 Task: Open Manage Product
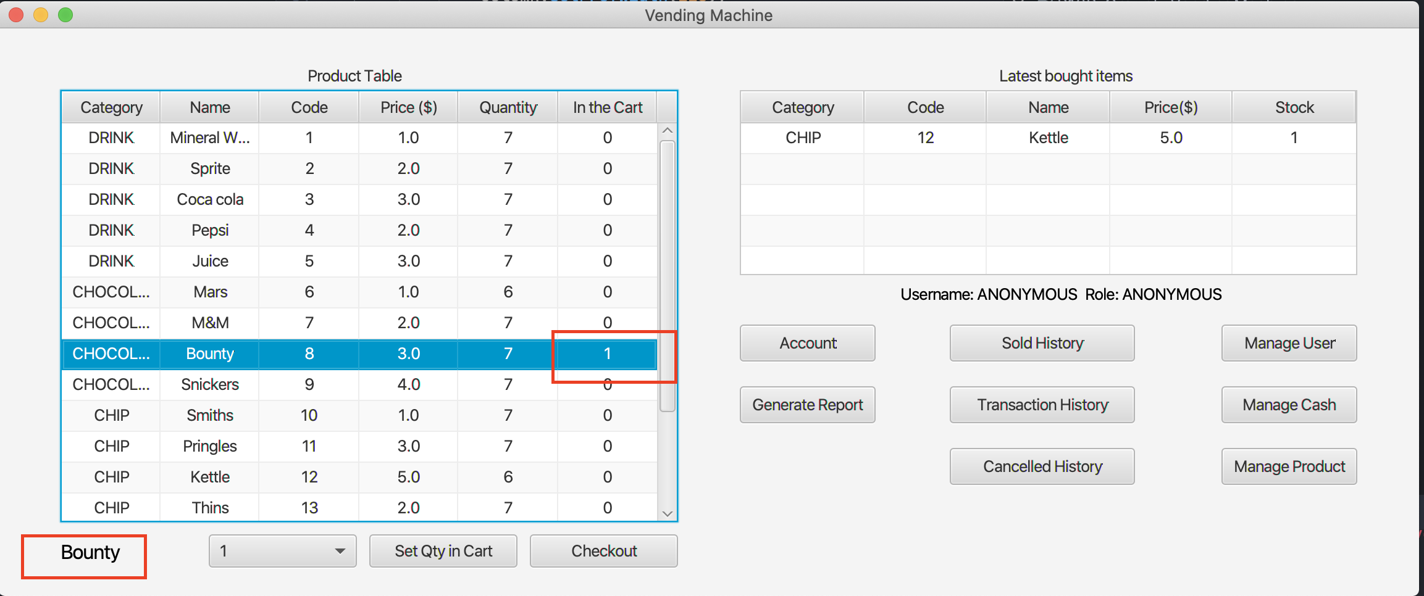pyautogui.click(x=1289, y=466)
